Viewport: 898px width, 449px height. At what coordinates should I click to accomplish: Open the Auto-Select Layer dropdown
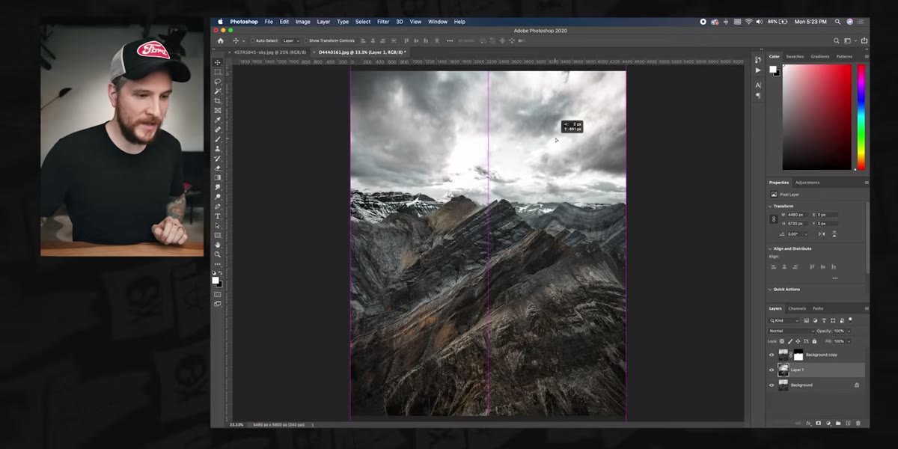pos(291,40)
